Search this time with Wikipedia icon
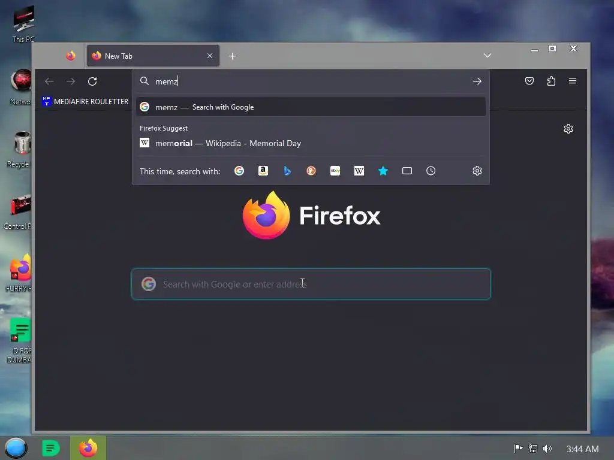 pyautogui.click(x=359, y=171)
